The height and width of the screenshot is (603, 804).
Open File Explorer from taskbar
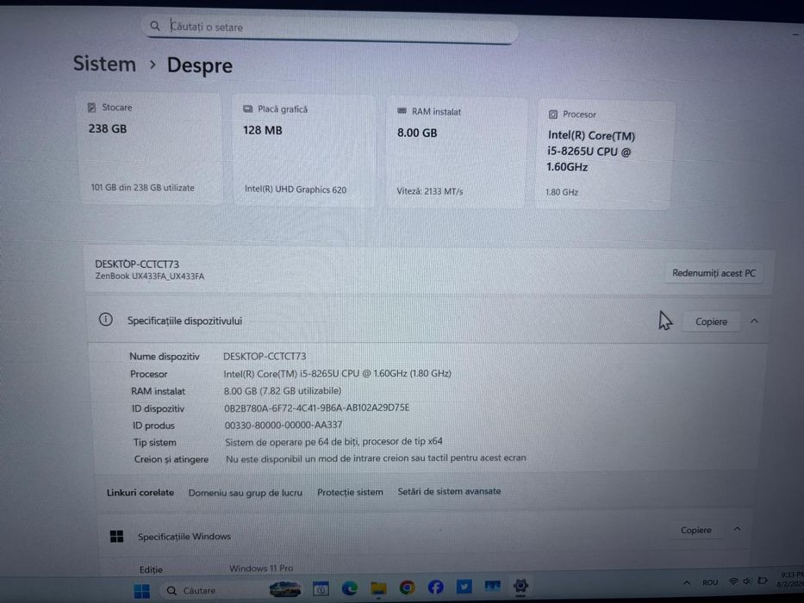[378, 588]
